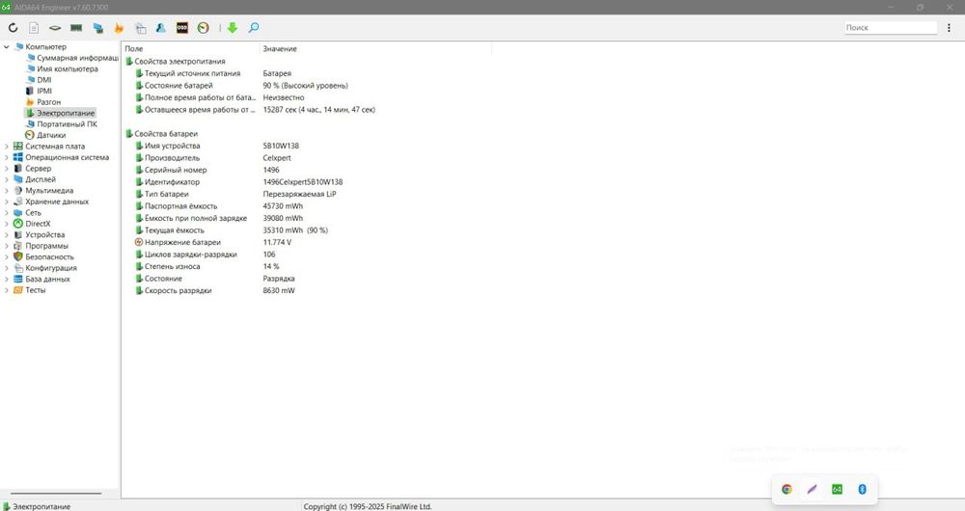Expand the Сервер tree node
Viewport: 965px width, 511px height.
tap(7, 169)
